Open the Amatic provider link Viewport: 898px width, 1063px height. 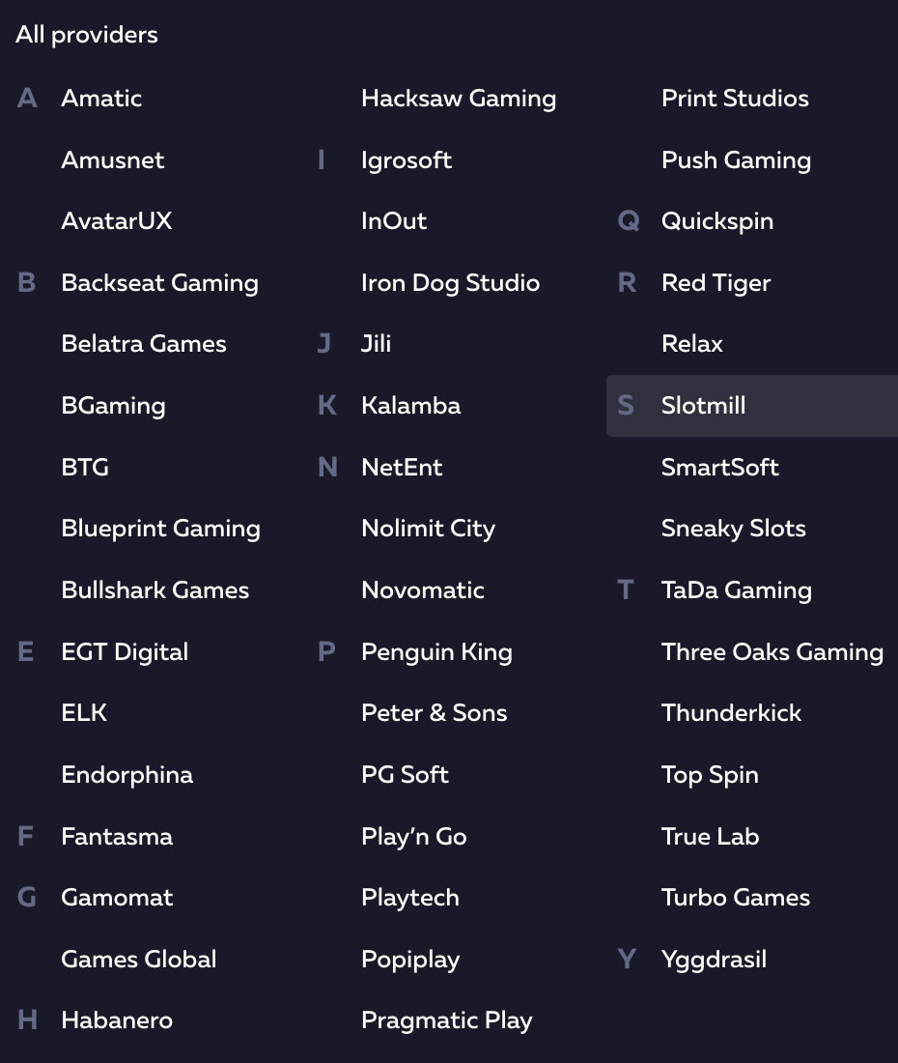[101, 99]
